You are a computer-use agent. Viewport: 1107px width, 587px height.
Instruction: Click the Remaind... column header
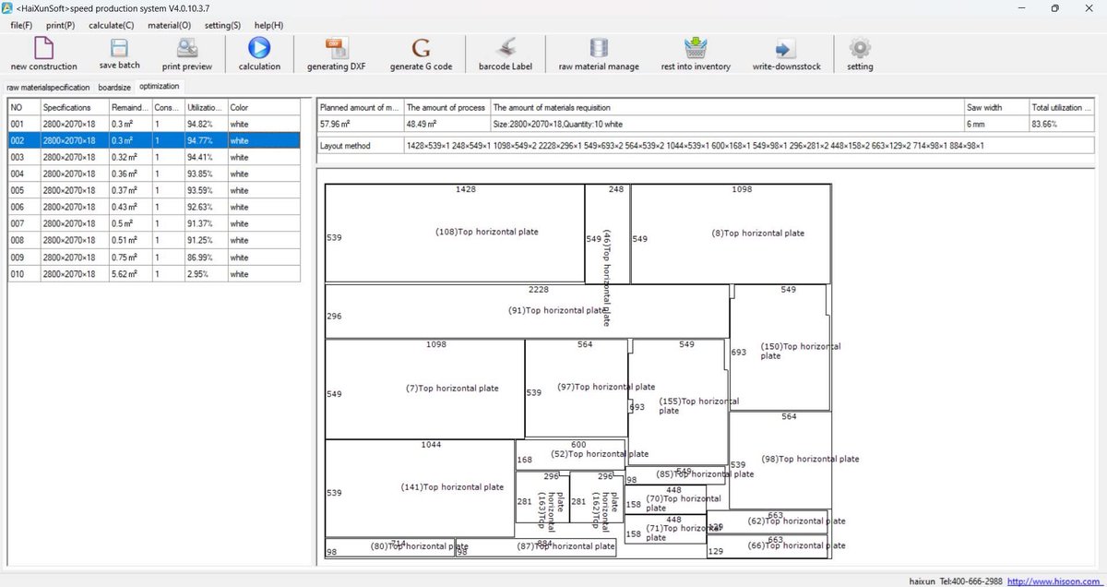[x=130, y=107]
